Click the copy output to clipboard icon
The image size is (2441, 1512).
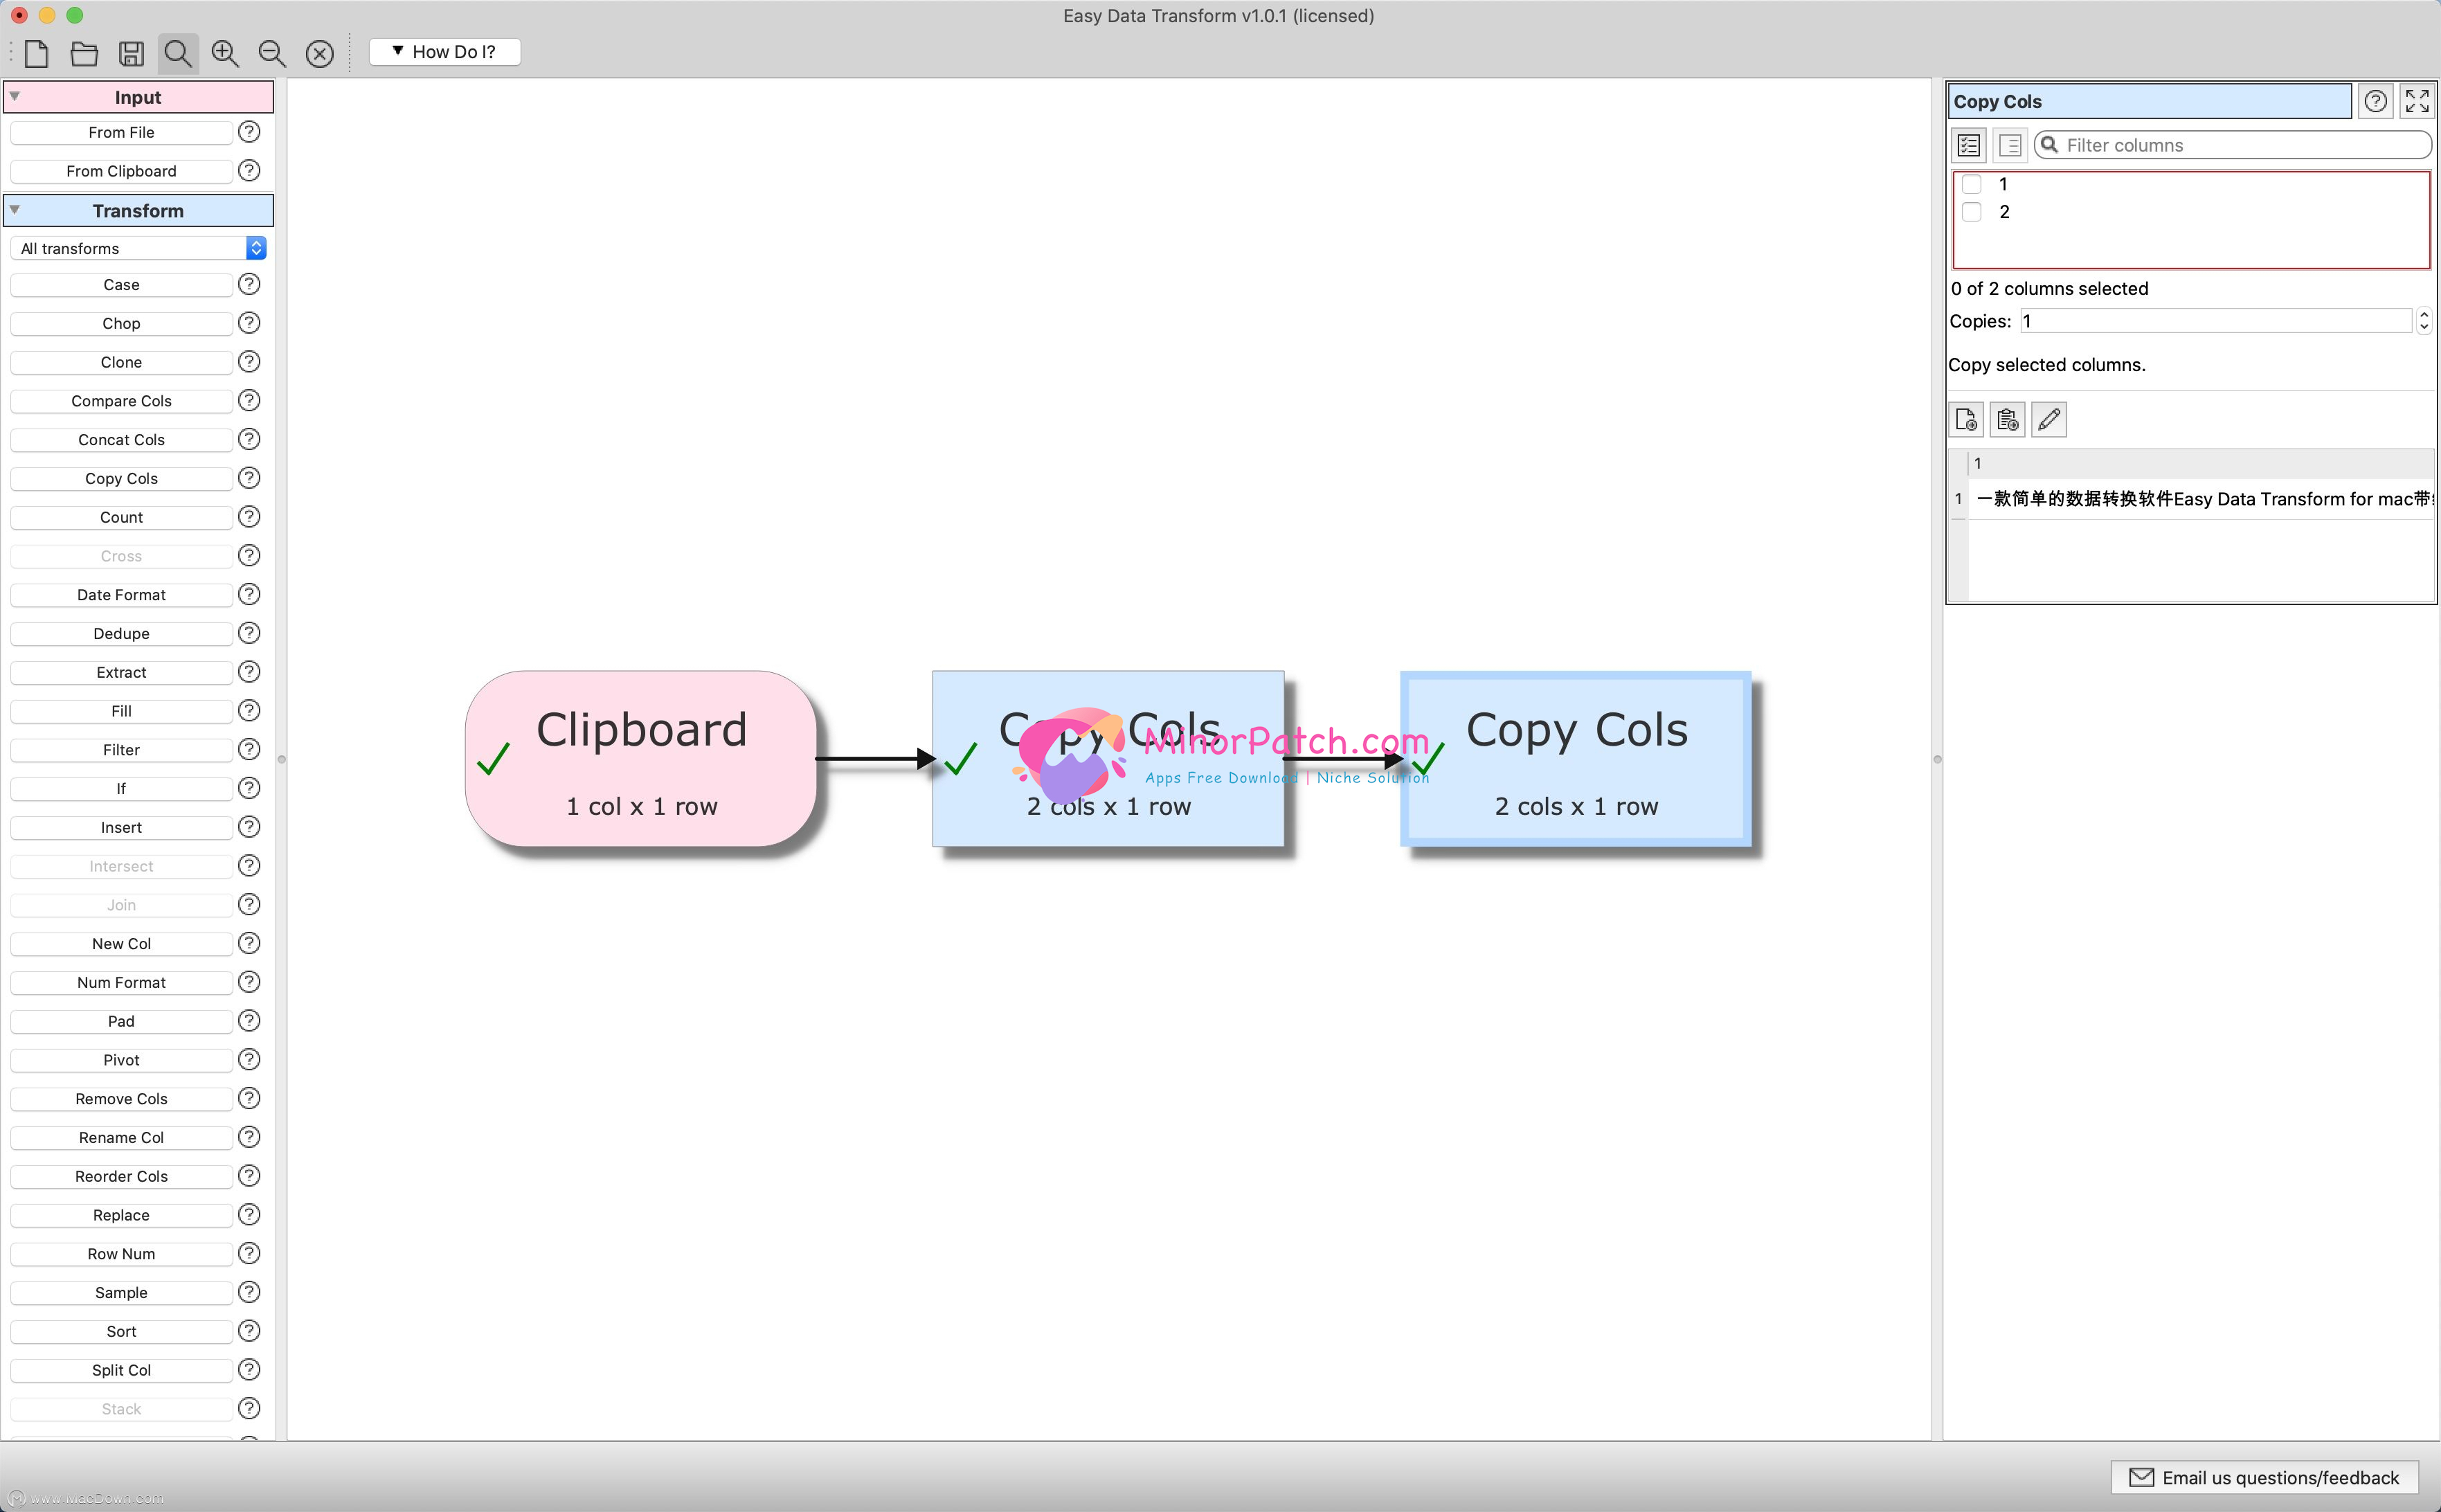click(2007, 419)
